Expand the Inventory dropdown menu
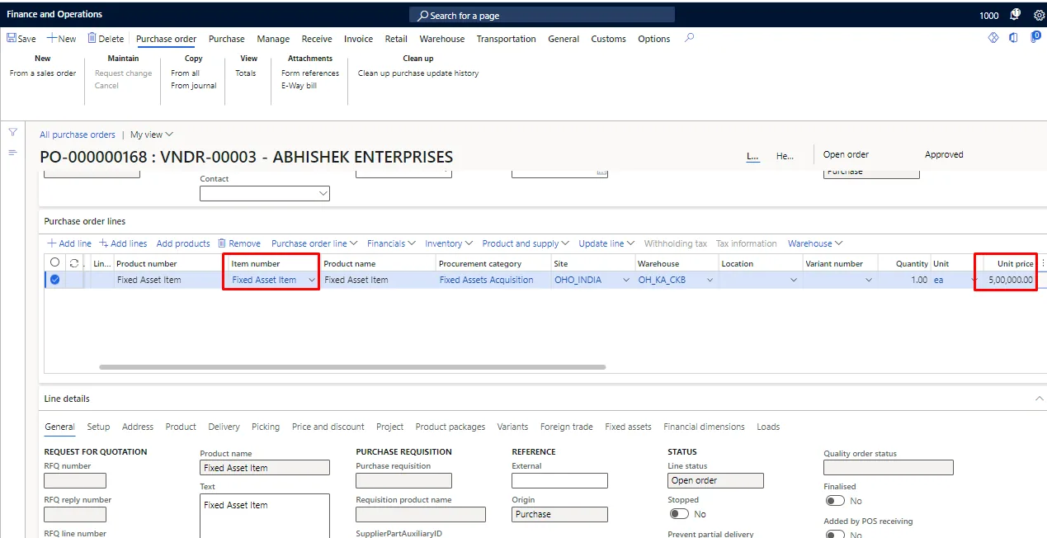Screen dimensions: 1047x538 (x=448, y=243)
